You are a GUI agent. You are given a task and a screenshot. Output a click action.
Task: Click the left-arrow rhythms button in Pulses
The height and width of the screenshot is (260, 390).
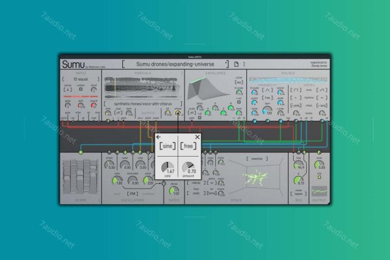(x=296, y=97)
